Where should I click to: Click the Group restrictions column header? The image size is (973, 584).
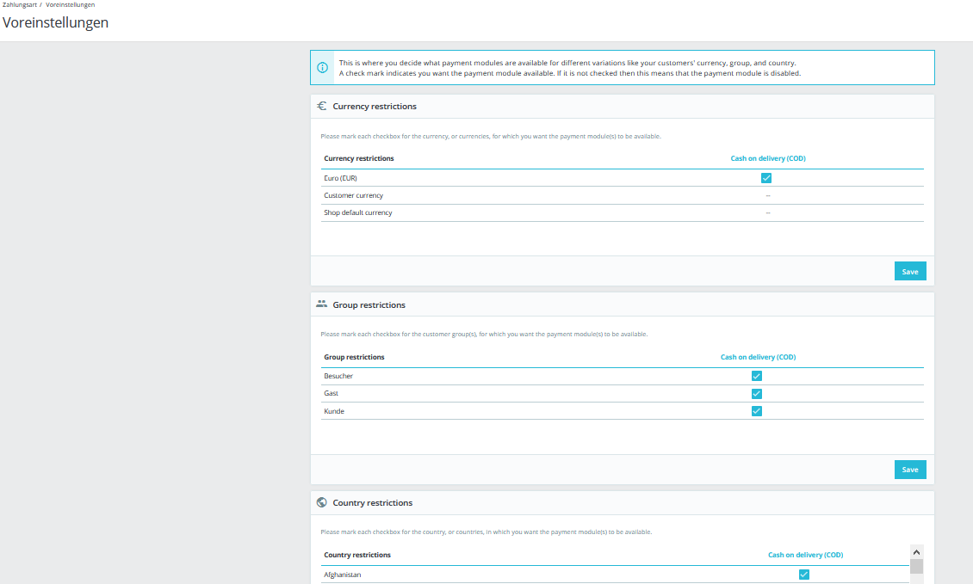(354, 357)
